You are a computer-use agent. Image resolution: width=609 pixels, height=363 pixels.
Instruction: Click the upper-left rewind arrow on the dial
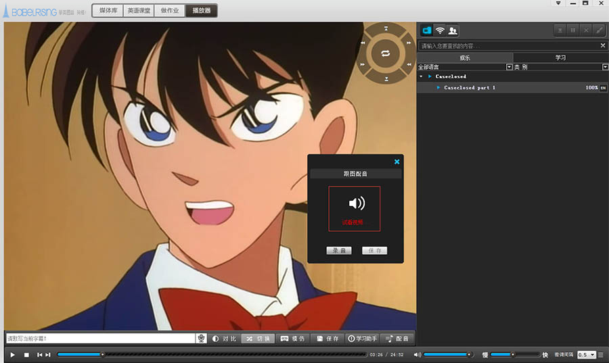(363, 43)
